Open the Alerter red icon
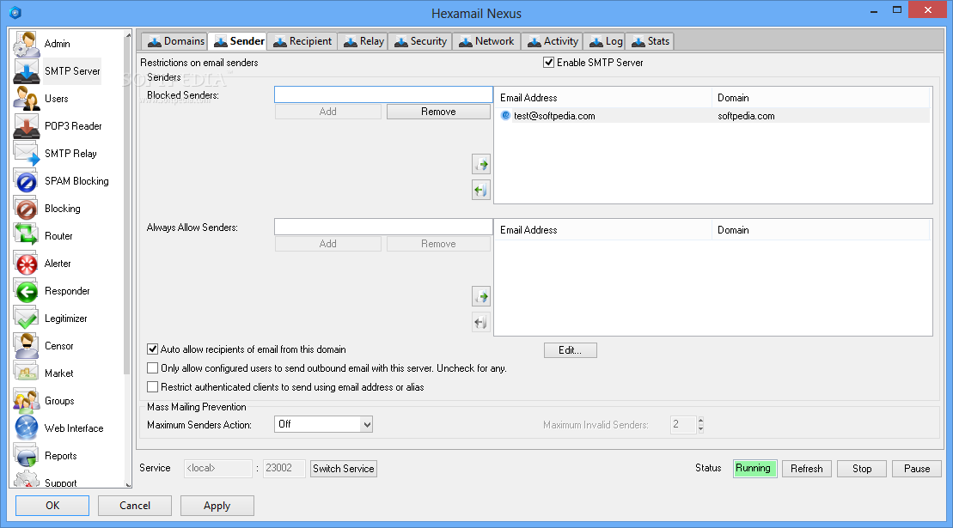The image size is (953, 528). coord(26,264)
